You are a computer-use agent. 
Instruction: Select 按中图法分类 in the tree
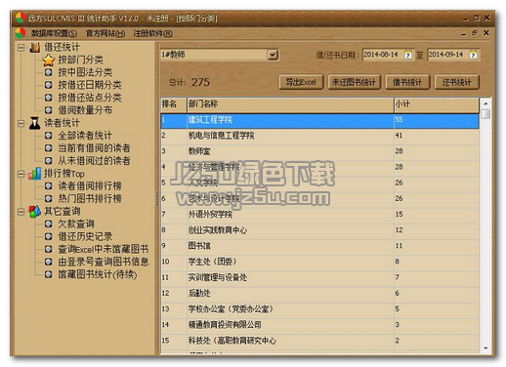[85, 72]
